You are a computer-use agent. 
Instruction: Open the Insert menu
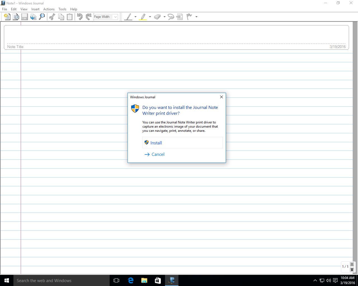(x=35, y=9)
